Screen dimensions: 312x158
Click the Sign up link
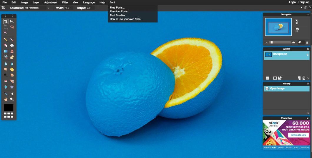point(305,2)
